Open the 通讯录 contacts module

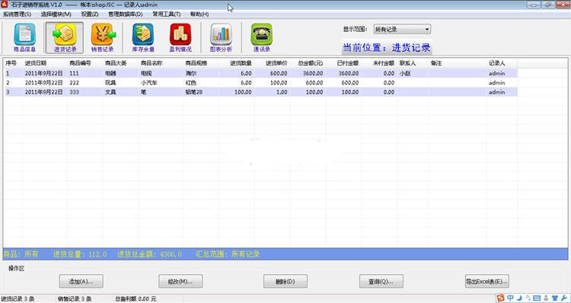261,37
